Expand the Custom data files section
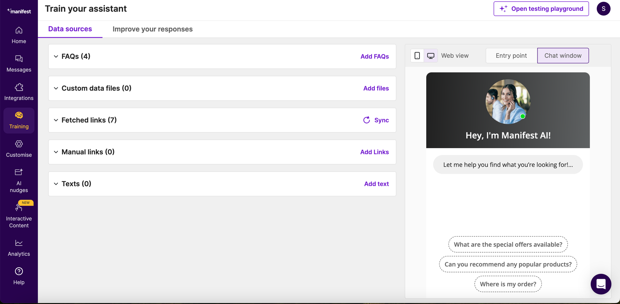 pos(56,88)
